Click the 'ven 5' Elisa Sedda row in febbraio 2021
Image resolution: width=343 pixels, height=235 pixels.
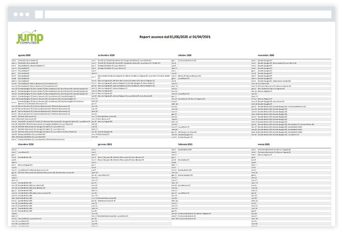coord(211,160)
